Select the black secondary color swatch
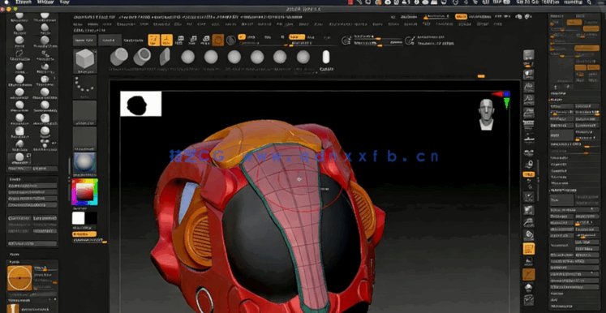 [x=91, y=218]
